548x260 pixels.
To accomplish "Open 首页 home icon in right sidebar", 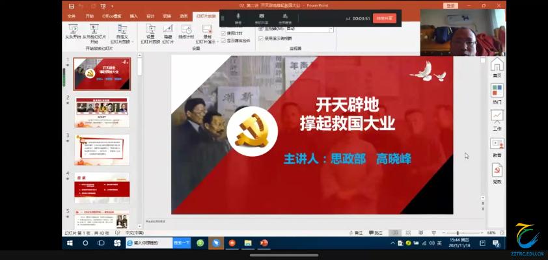I will pyautogui.click(x=497, y=66).
